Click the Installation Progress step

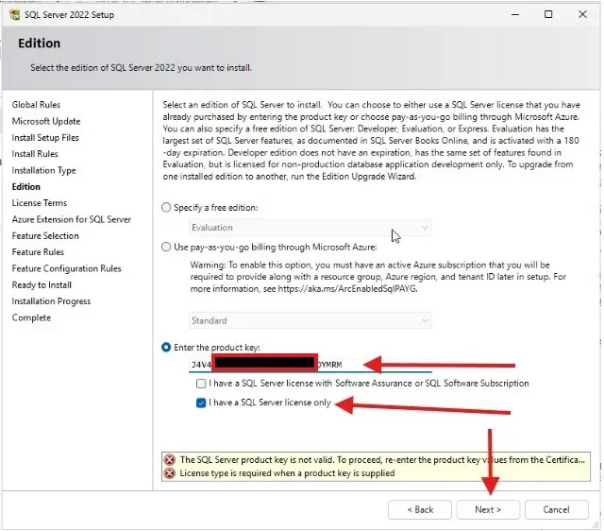coord(51,301)
